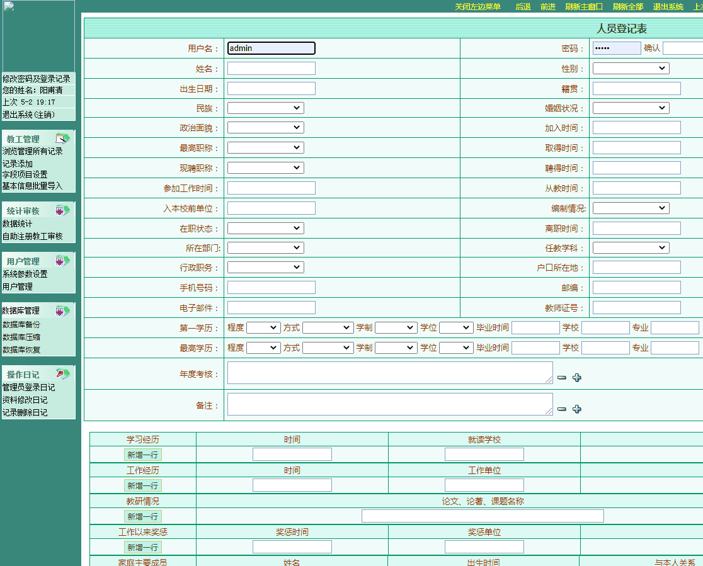Click the minus icon next to 年度考核
Screen dimensions: 703x566
[562, 378]
